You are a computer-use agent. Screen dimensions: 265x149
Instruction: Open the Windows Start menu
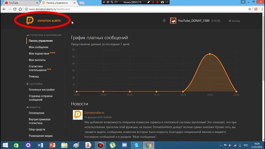coord(5,145)
